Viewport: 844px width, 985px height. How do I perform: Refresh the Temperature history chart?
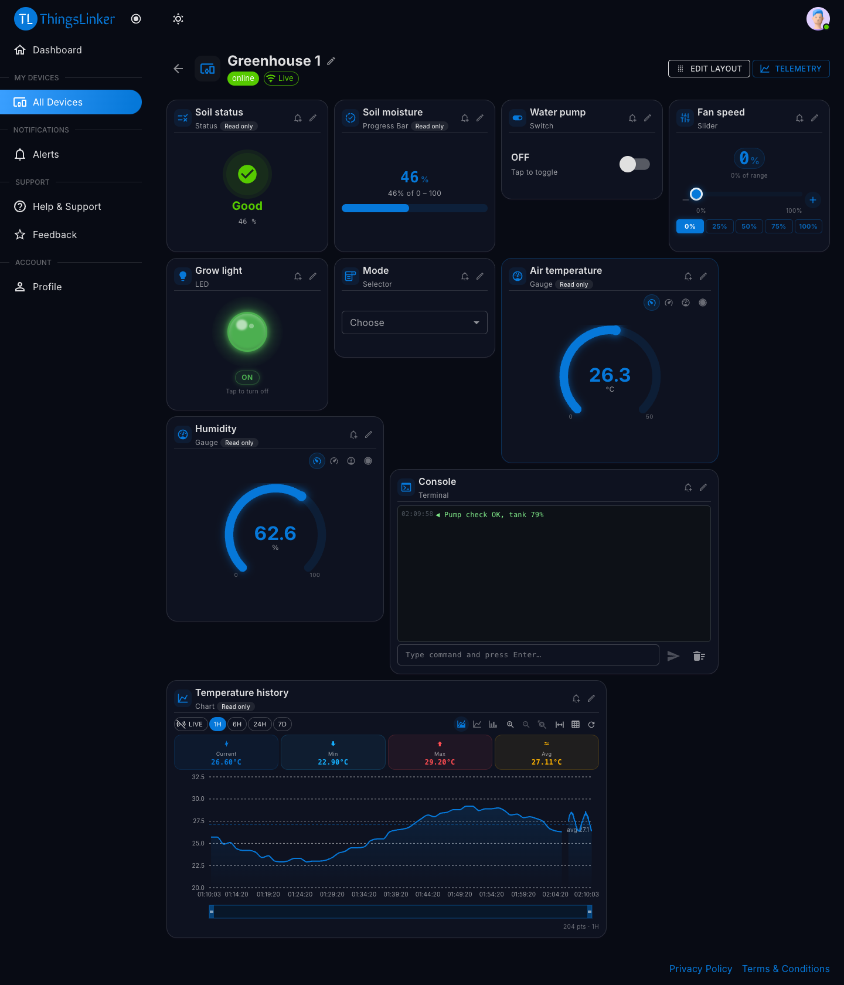591,725
